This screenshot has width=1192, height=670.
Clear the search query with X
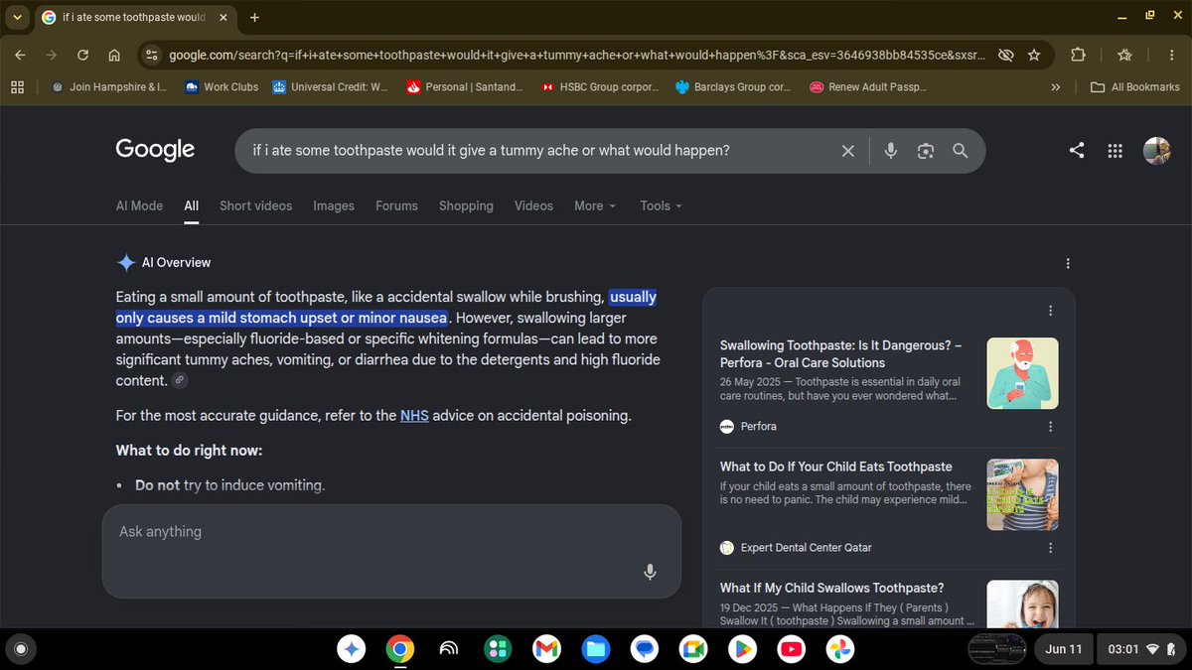(847, 151)
